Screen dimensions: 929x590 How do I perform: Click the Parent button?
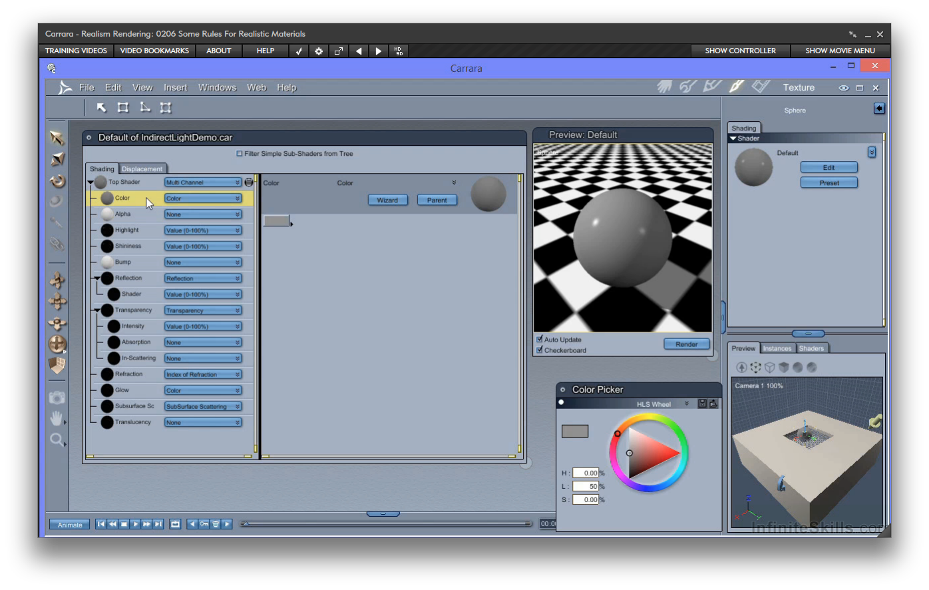(437, 200)
